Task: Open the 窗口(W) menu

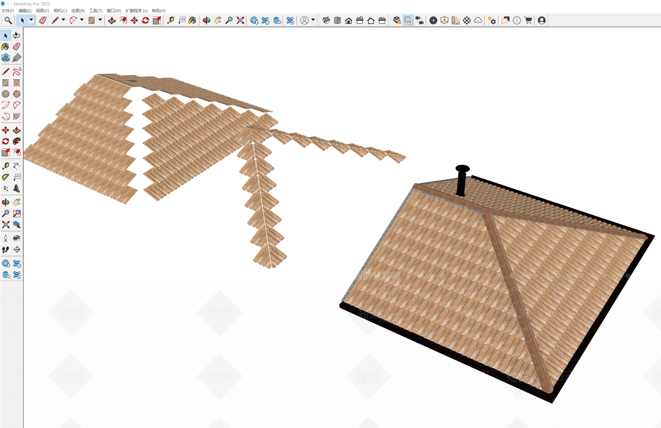Action: pyautogui.click(x=114, y=11)
